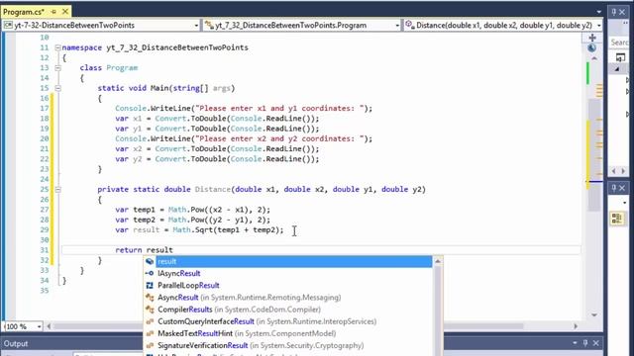The image size is (634, 356).
Task: Click the icon beside CustomQueryInterfaceResult
Action: 150,321
